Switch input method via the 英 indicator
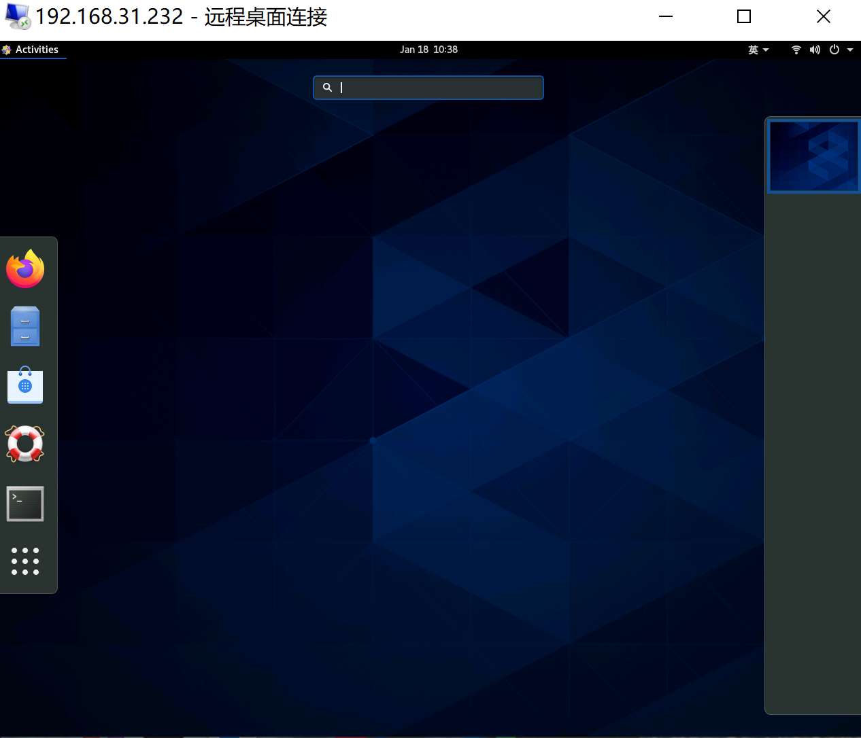The width and height of the screenshot is (861, 738). 754,50
